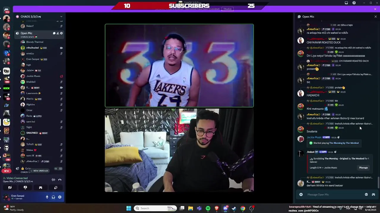This screenshot has width=380, height=213.
Task: Open the KICK server icon
Action: 7,88
